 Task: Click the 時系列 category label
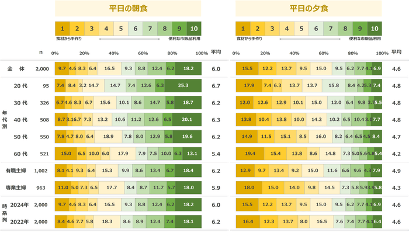tap(4, 213)
